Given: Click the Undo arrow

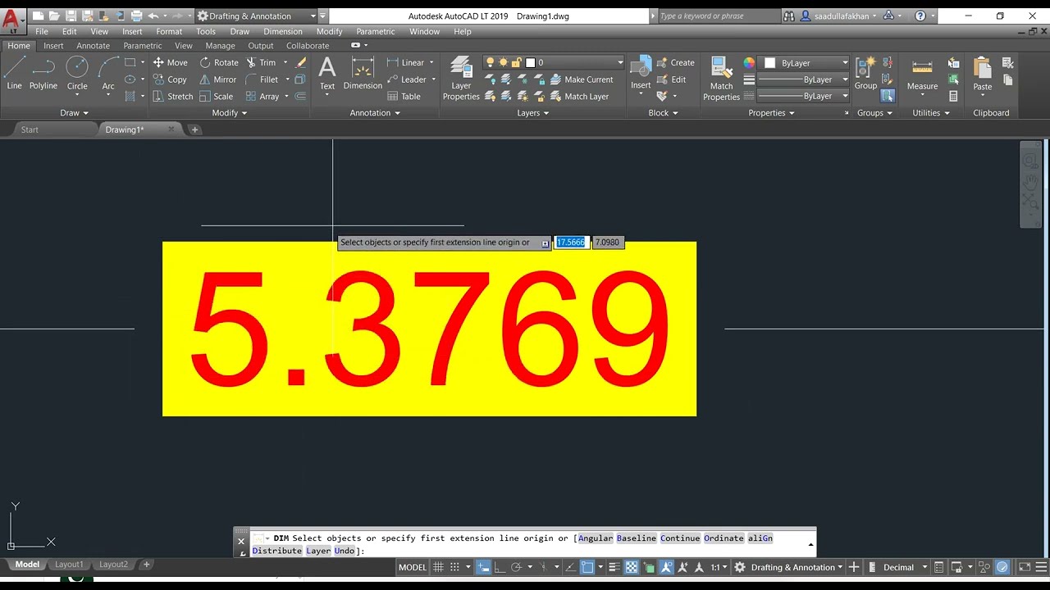Looking at the screenshot, I should click(x=153, y=16).
